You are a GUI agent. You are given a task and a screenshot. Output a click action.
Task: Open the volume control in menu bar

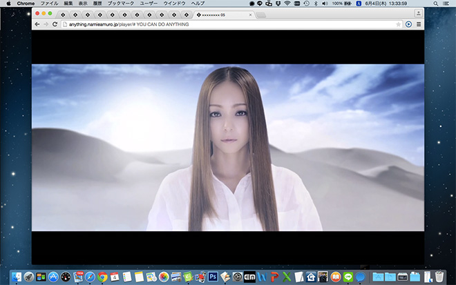(325, 3)
